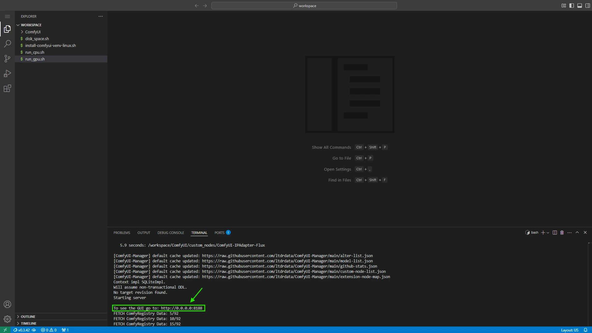The height and width of the screenshot is (333, 592).
Task: Open the Run and Debug view
Action: coord(7,73)
